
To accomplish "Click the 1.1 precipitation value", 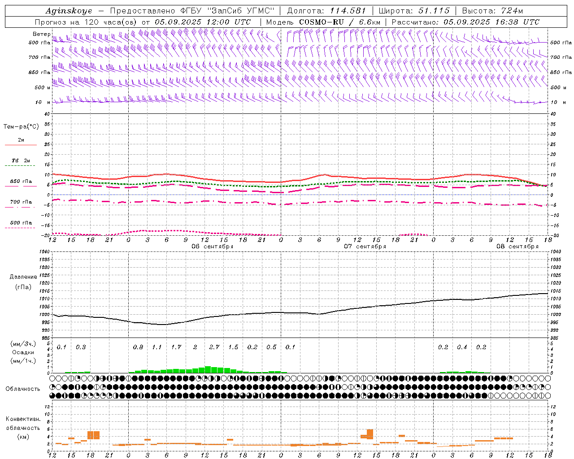I will (157, 347).
